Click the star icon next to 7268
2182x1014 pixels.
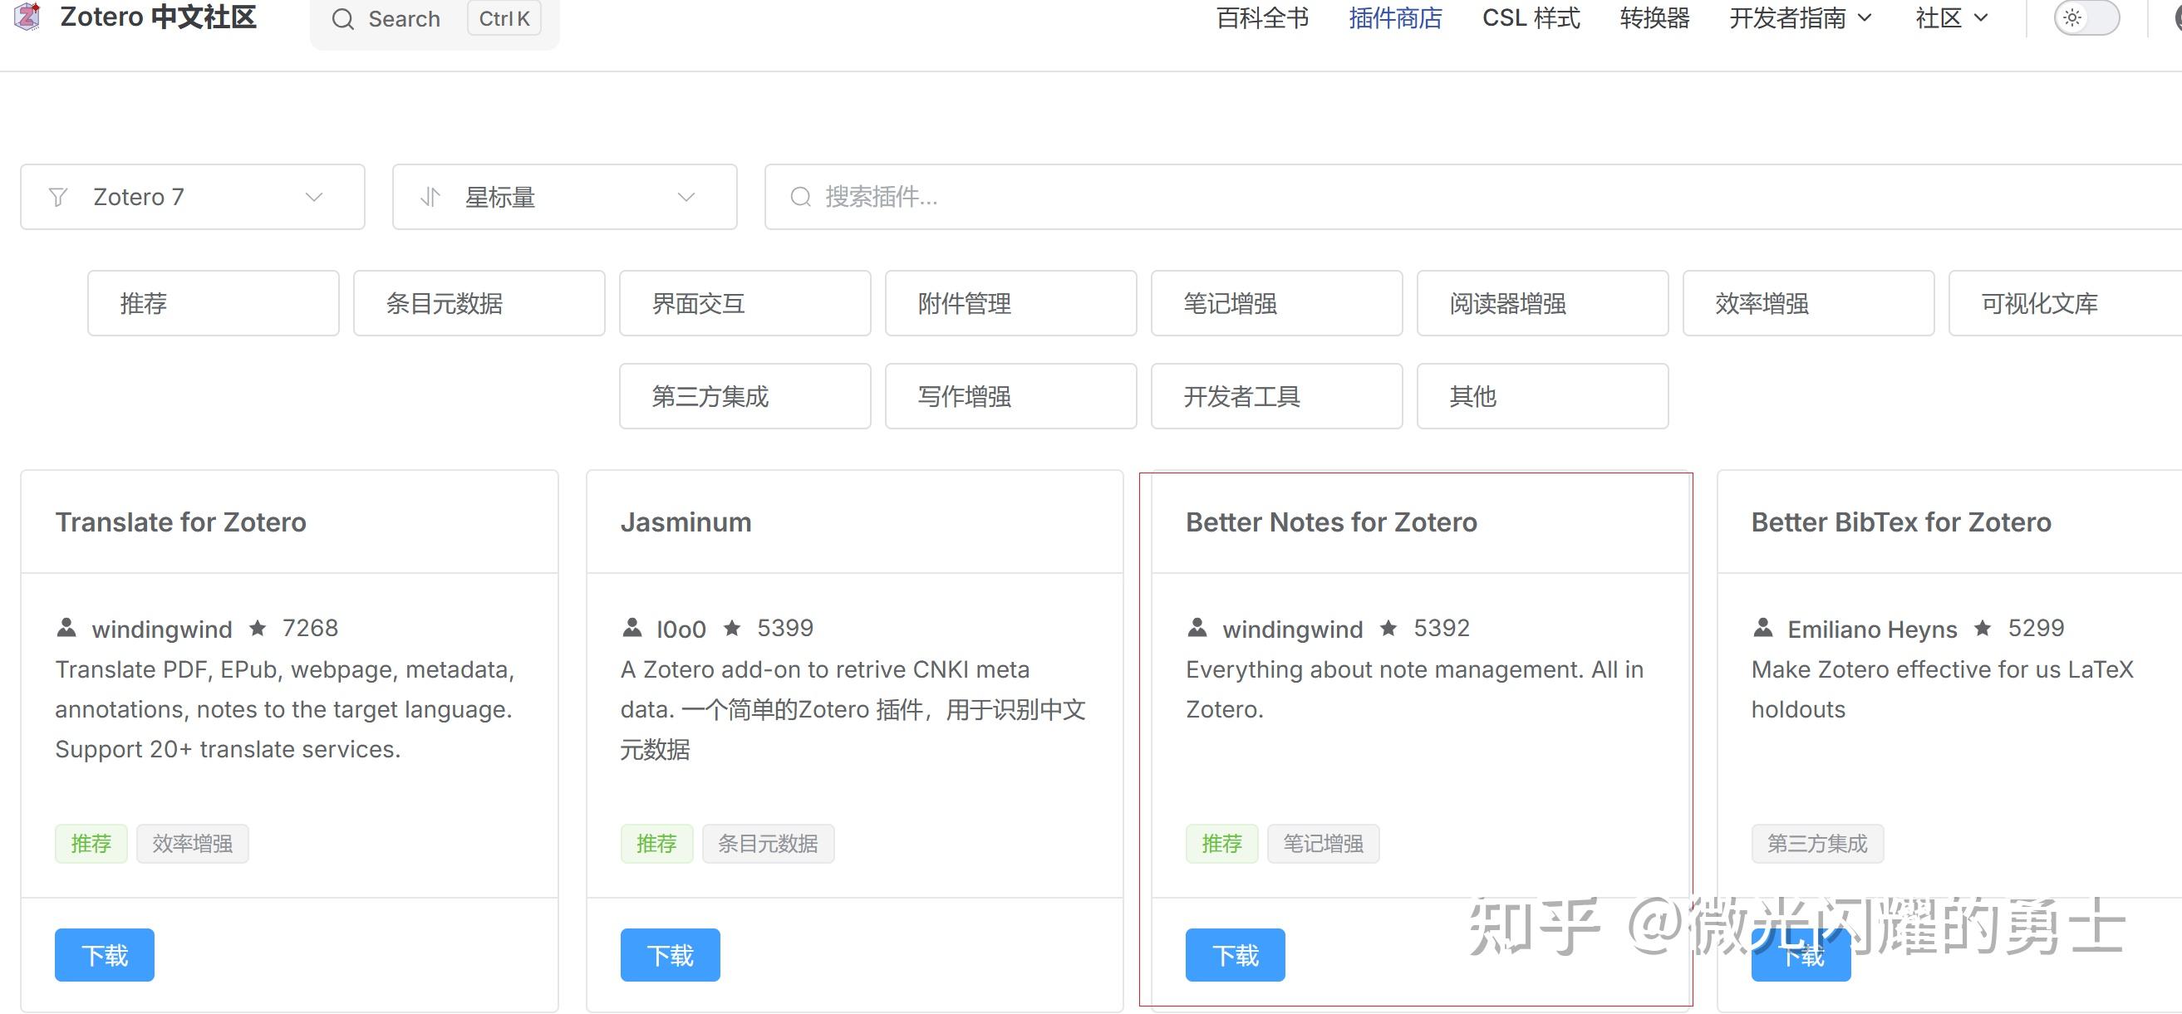pyautogui.click(x=258, y=628)
